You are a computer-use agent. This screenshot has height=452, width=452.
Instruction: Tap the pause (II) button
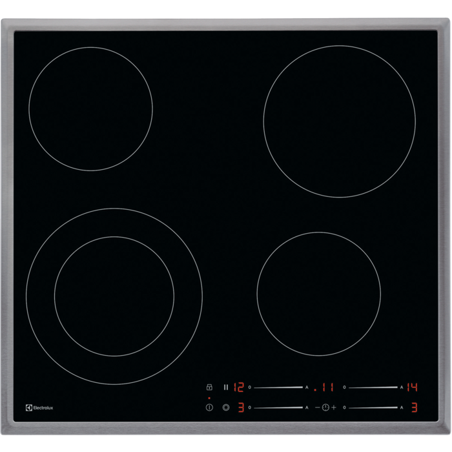(x=225, y=387)
